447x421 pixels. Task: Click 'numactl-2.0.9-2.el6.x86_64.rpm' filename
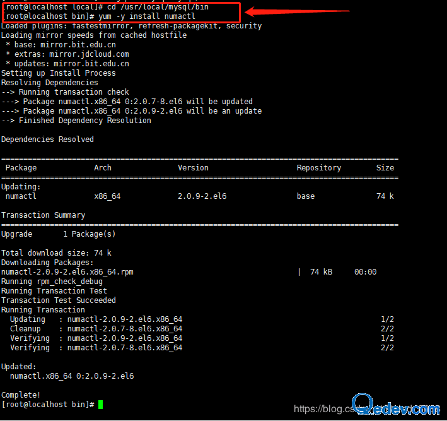(67, 271)
